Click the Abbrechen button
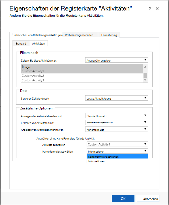169x205 pixels. [x=148, y=198]
